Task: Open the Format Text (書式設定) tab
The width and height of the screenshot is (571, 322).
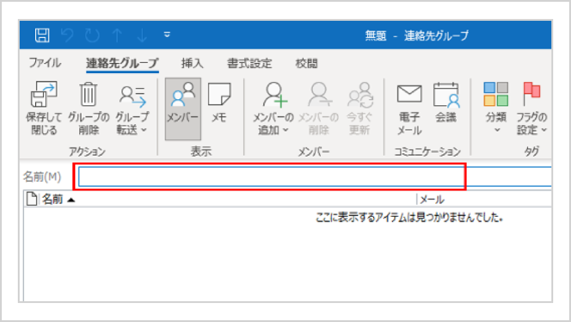Action: point(249,63)
